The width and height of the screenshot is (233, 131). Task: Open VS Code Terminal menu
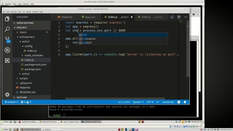coord(35,12)
